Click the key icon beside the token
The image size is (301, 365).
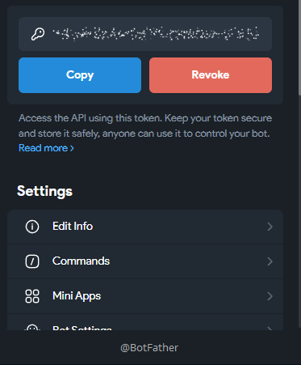click(x=38, y=34)
